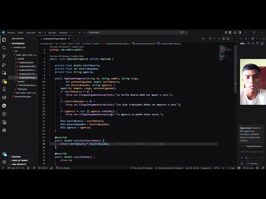
Task: Open the Run and Debug view
Action: (4, 65)
